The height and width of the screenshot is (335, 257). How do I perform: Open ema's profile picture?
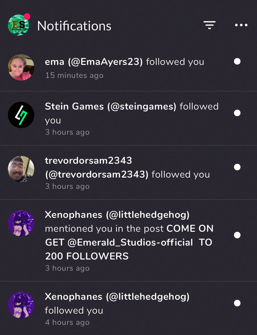21,67
